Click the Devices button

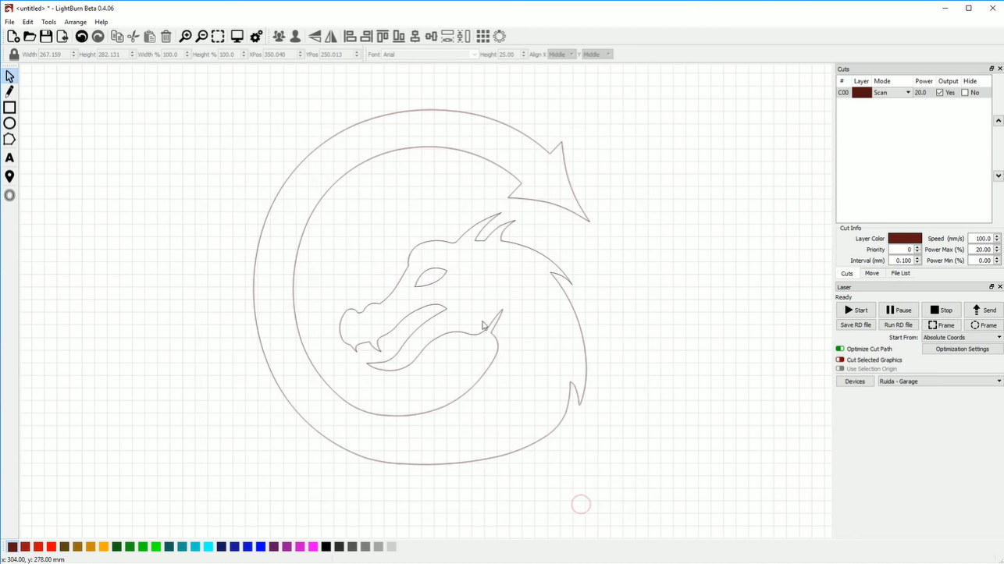pyautogui.click(x=855, y=381)
